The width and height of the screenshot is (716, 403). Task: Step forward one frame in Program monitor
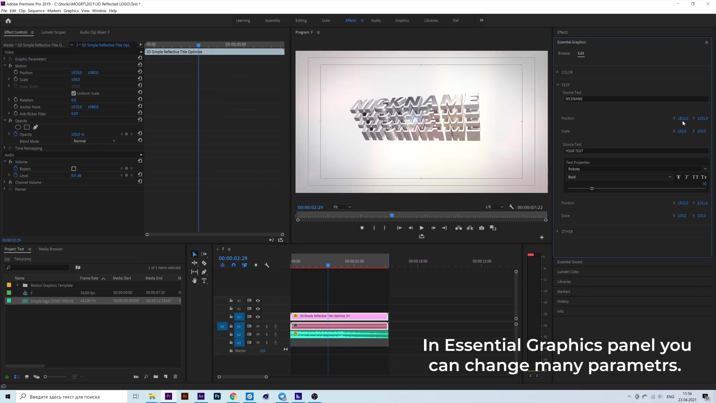pos(433,228)
